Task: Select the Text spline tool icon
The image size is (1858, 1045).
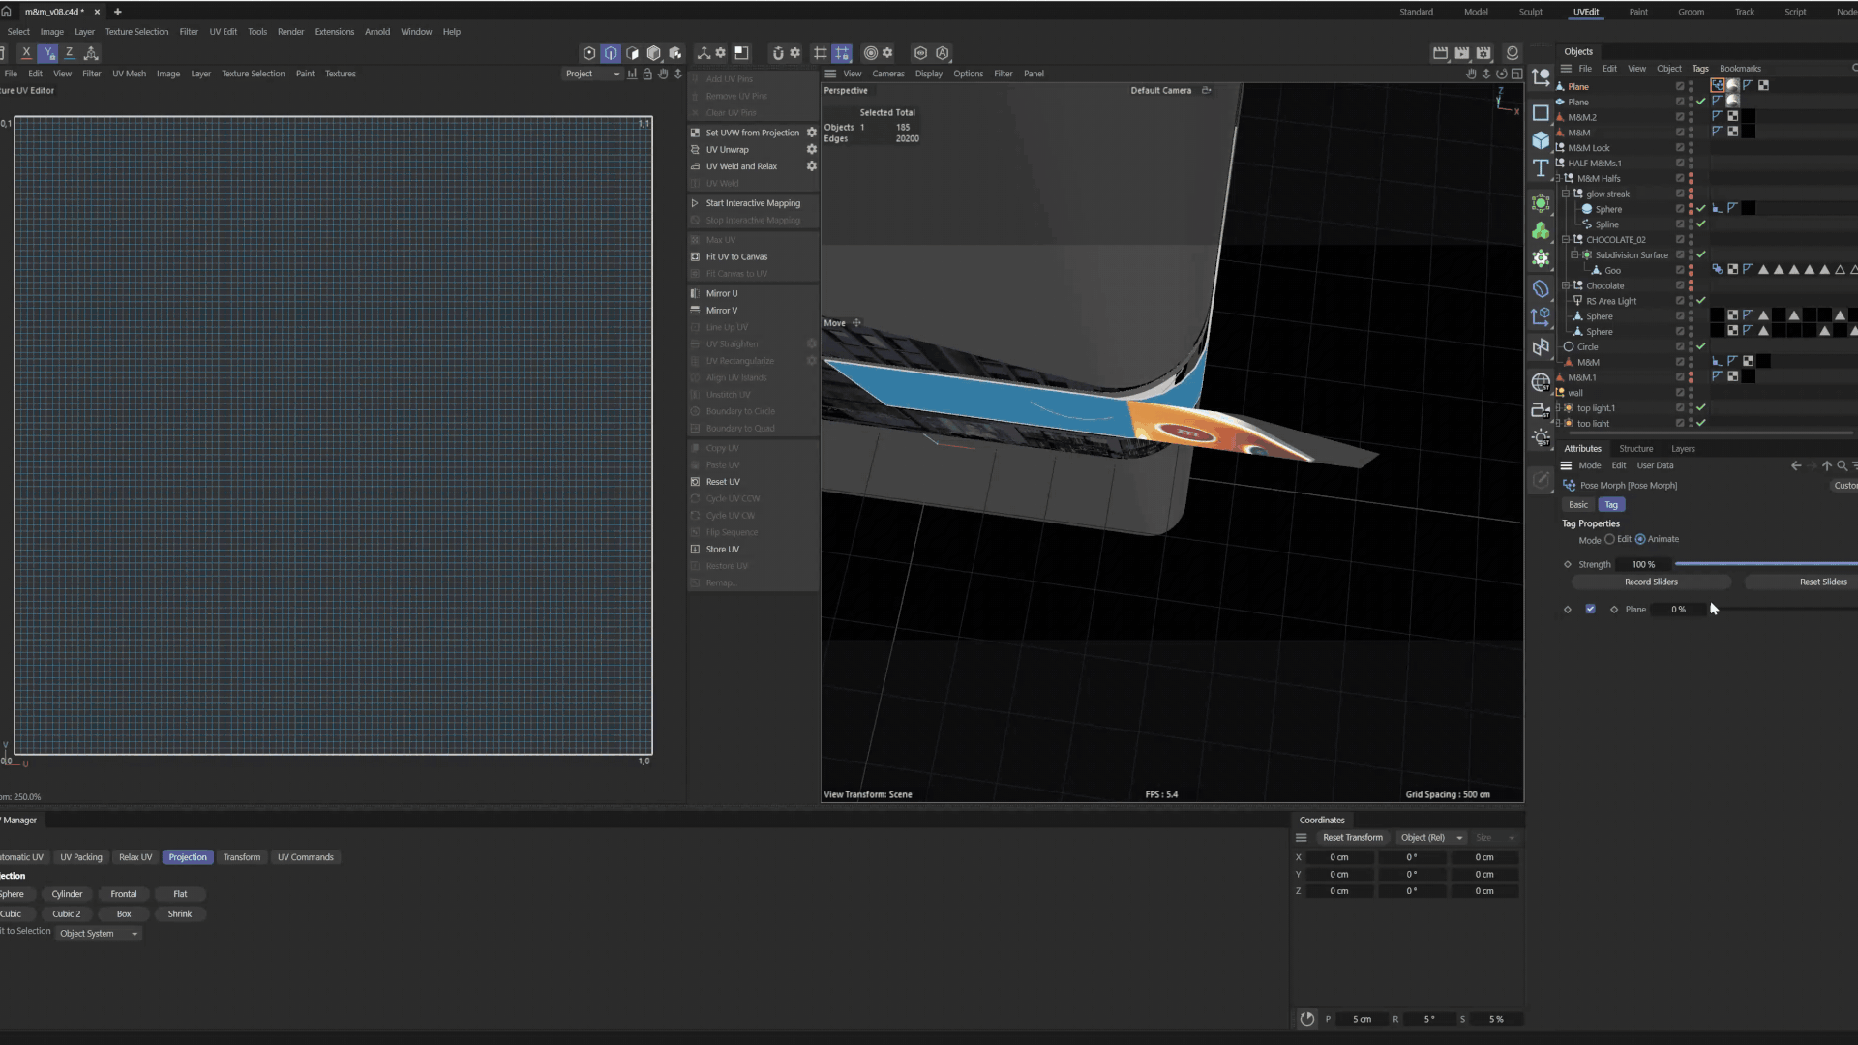Action: pos(1541,168)
